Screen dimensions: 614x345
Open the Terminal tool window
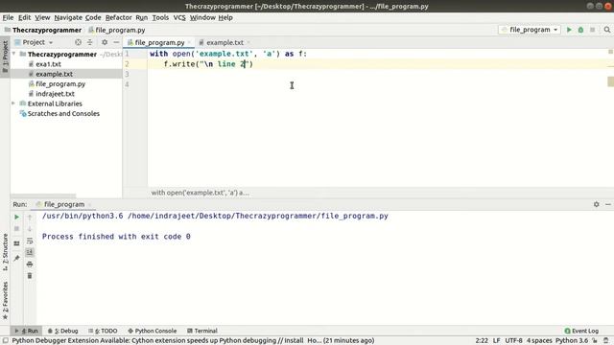[x=202, y=331]
